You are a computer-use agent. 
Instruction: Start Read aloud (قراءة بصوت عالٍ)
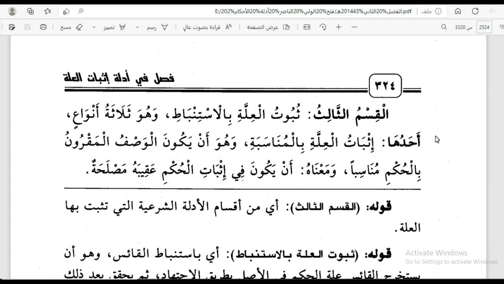(x=208, y=27)
